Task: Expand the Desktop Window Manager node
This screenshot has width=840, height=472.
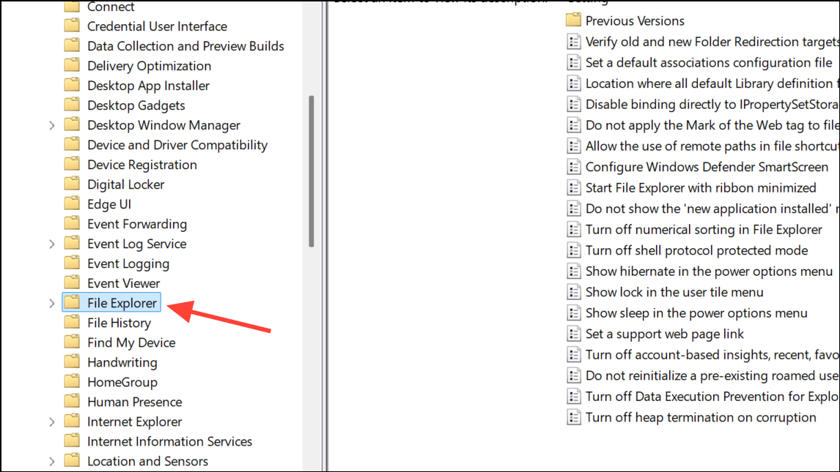Action: (51, 125)
